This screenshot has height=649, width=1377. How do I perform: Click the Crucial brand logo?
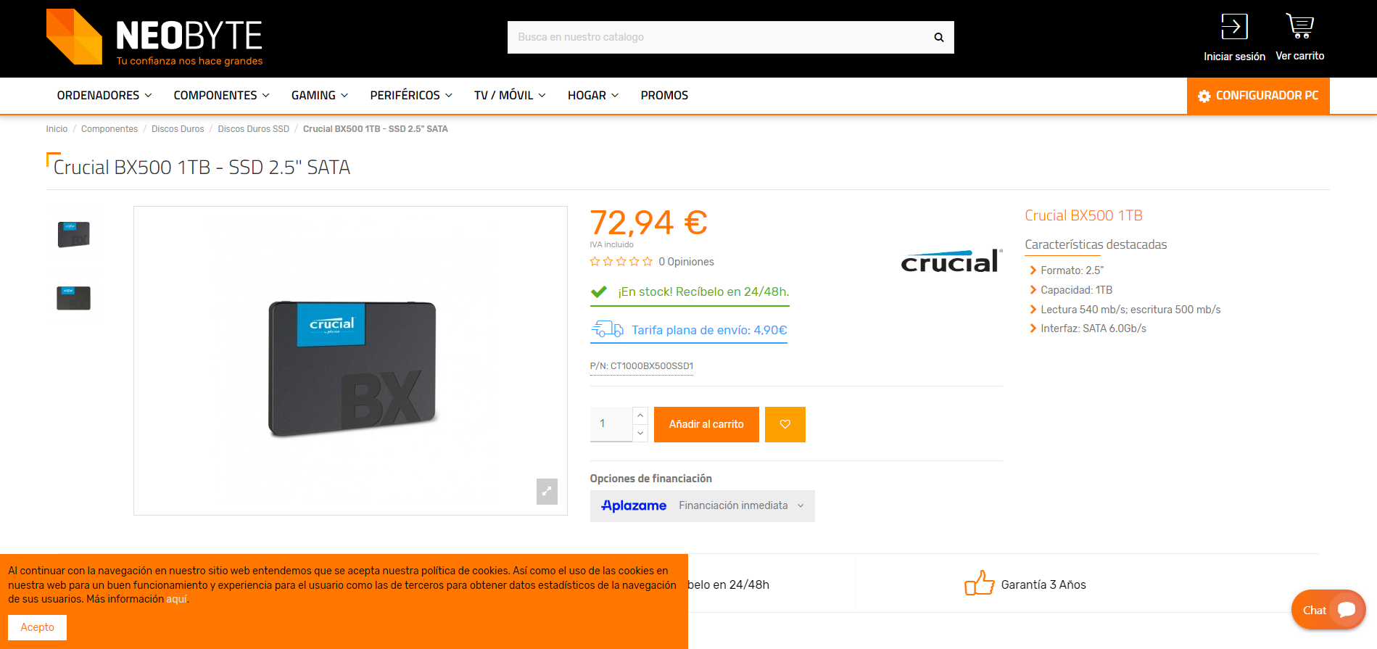click(951, 260)
